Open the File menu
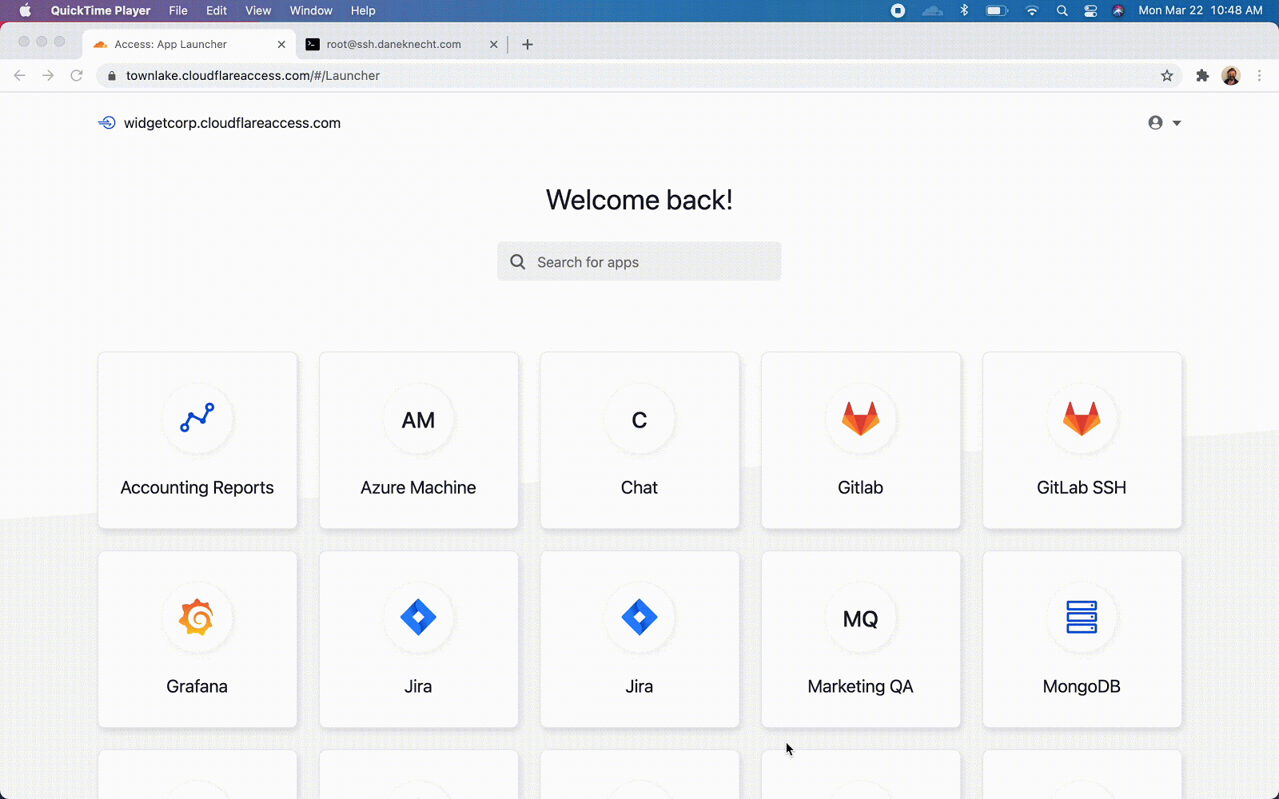The image size is (1279, 799). (178, 10)
